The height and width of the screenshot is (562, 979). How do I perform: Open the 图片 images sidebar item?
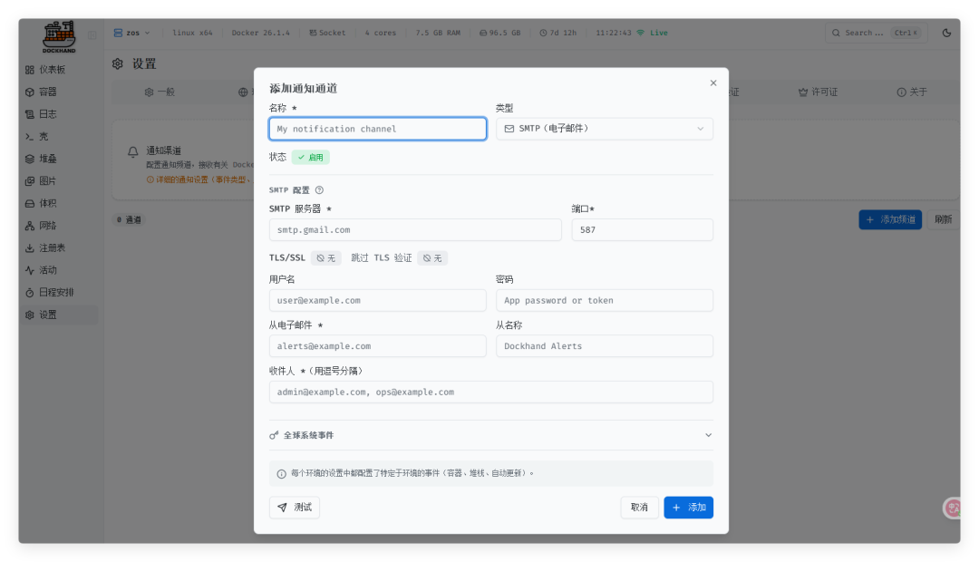click(59, 181)
